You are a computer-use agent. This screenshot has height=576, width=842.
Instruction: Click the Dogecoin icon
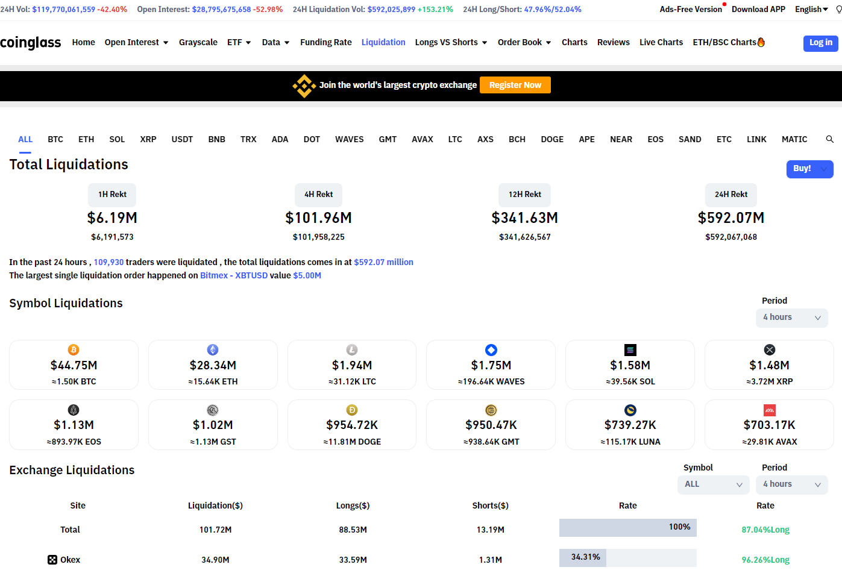pos(352,410)
